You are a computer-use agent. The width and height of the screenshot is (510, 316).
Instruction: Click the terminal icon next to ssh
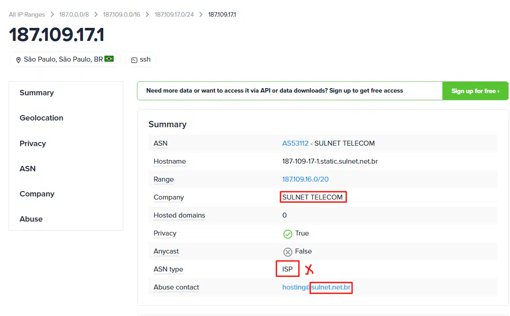[134, 60]
